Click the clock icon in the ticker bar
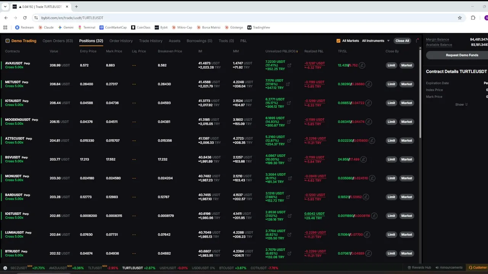Image resolution: width=488 pixels, height=274 pixels. [x=5, y=268]
